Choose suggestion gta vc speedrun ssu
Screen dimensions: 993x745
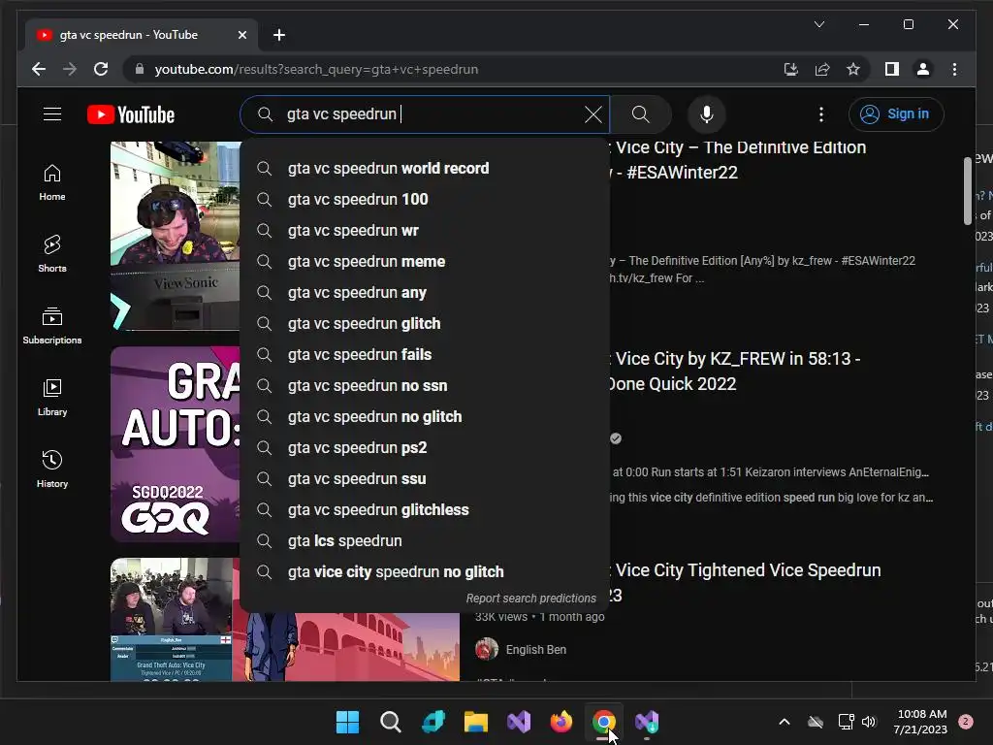tap(425, 479)
